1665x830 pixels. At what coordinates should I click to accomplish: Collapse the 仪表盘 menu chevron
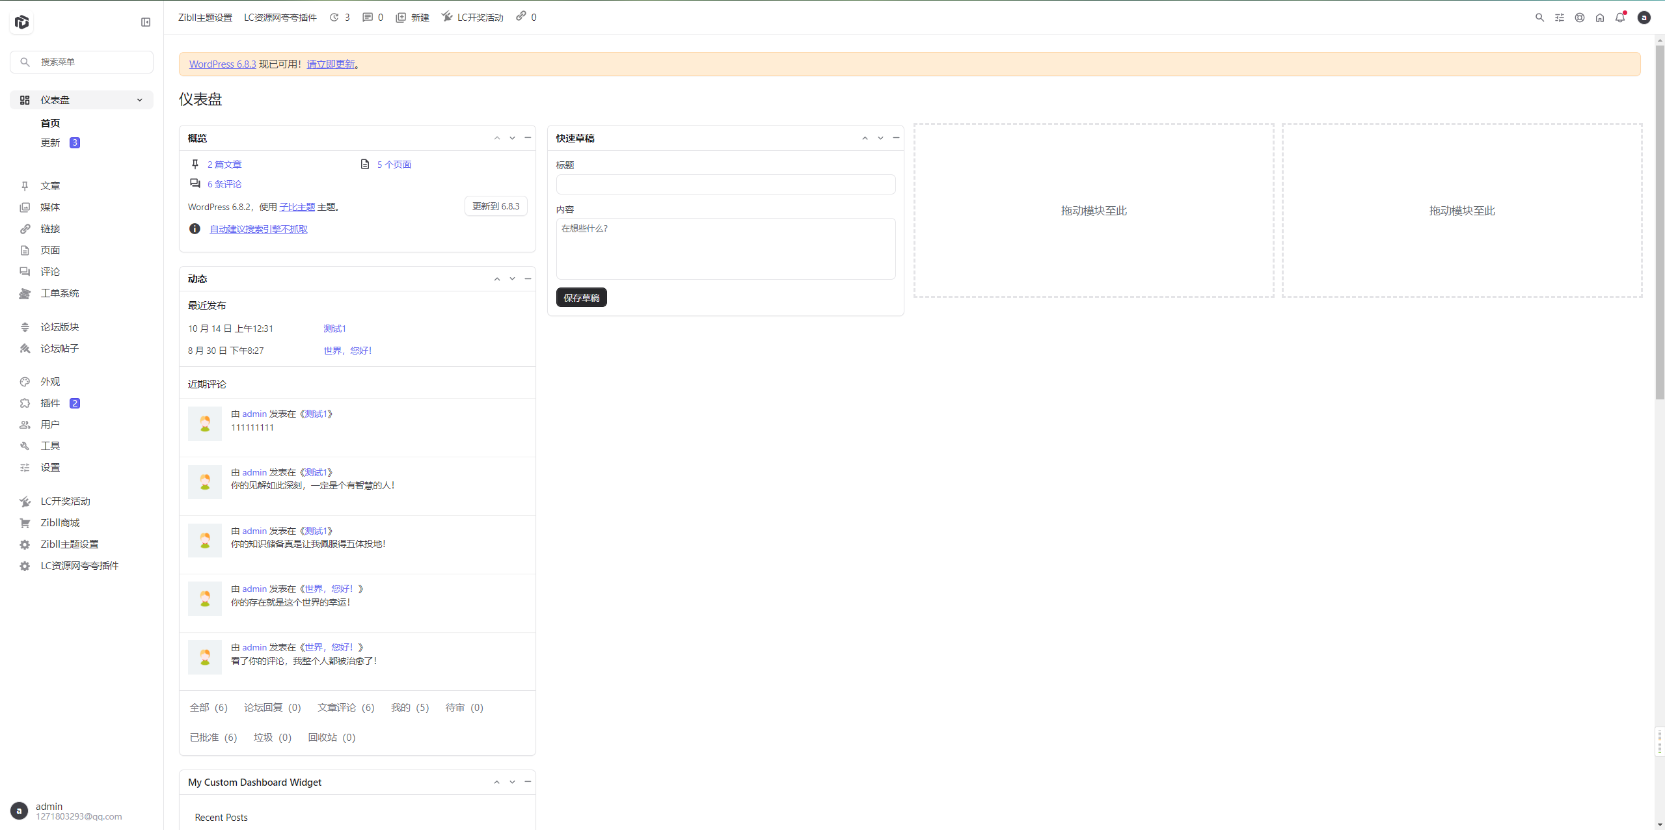pos(139,100)
